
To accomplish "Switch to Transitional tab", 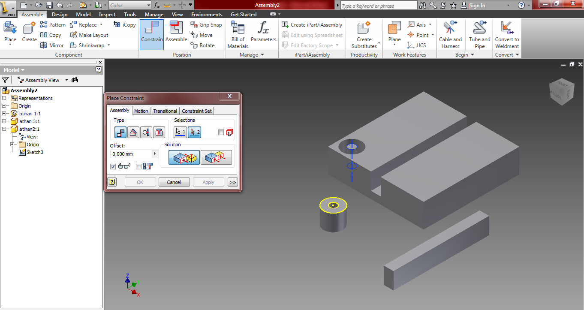I will (x=165, y=111).
